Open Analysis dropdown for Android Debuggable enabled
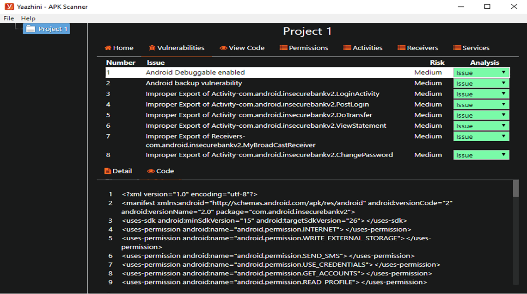 pos(481,72)
